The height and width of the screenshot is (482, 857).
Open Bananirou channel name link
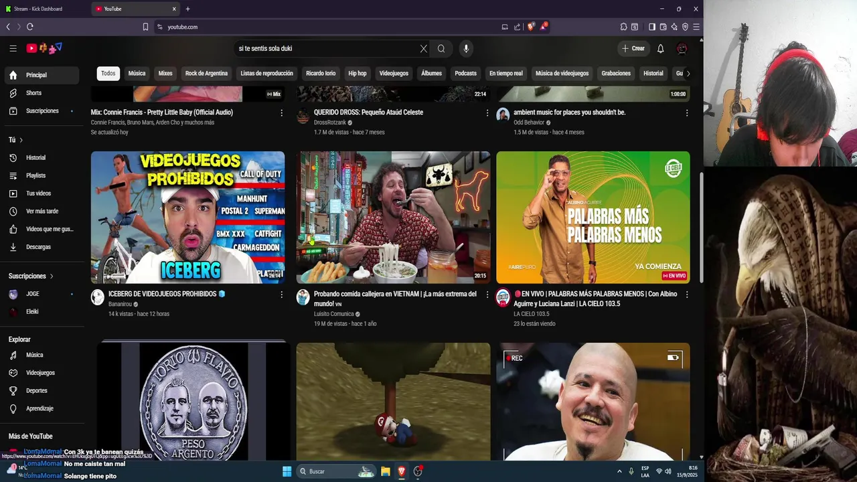120,304
